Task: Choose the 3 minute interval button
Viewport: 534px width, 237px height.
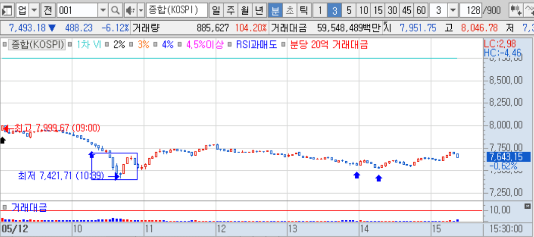Action: (x=335, y=11)
